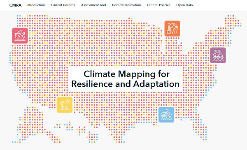This screenshot has height=150, width=247.
Task: Click the red wildfire hazard icon
Action: tap(20, 36)
